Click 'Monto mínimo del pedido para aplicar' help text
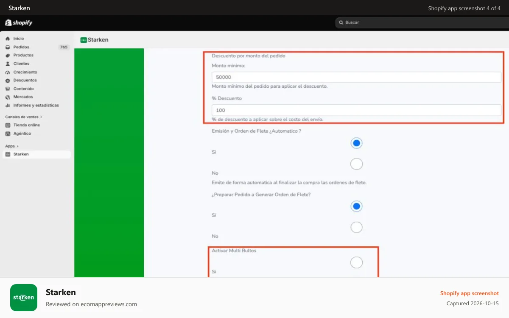509x318 pixels. coord(269,86)
